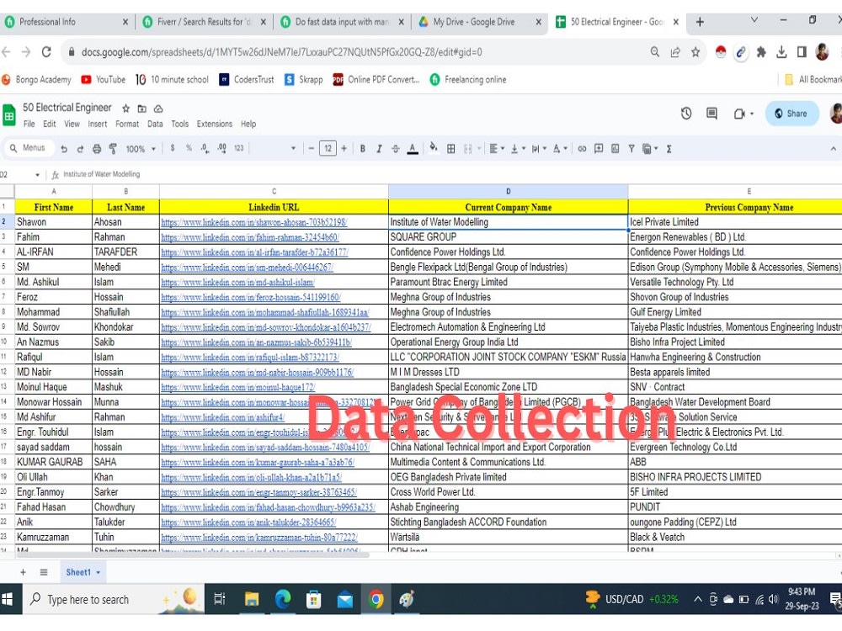Screen dimensions: 842x631
Task: Increase font size with plus button
Action: (x=344, y=149)
